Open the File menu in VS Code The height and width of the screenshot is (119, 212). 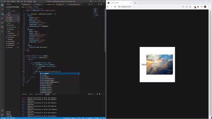tap(5, 1)
